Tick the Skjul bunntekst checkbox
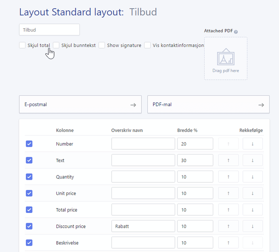Image resolution: width=279 pixels, height=252 pixels. 56,45
